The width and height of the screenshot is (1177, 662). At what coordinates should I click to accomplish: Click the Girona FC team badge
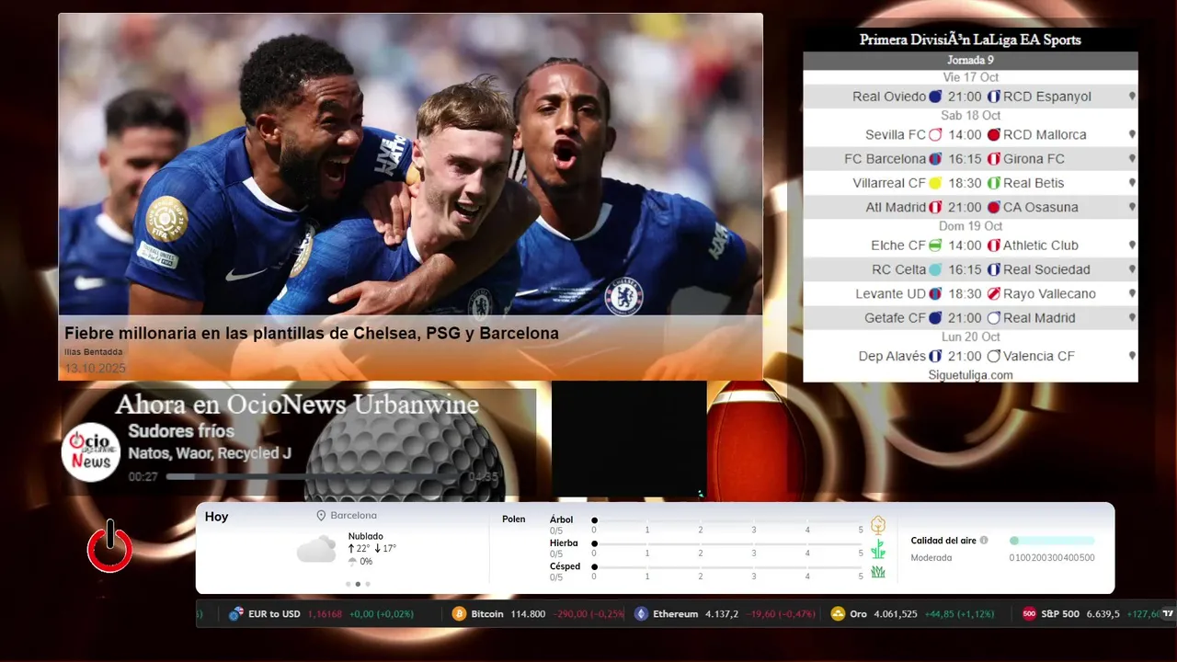click(x=993, y=159)
